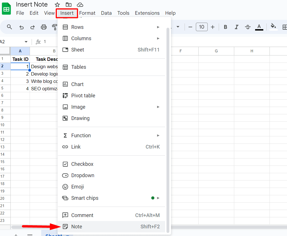Click the Redo icon
The height and width of the screenshot is (236, 287).
(x=32, y=27)
